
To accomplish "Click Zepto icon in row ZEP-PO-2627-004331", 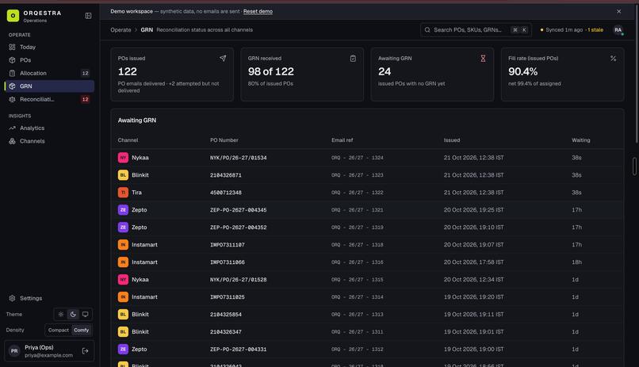I will 123,349.
